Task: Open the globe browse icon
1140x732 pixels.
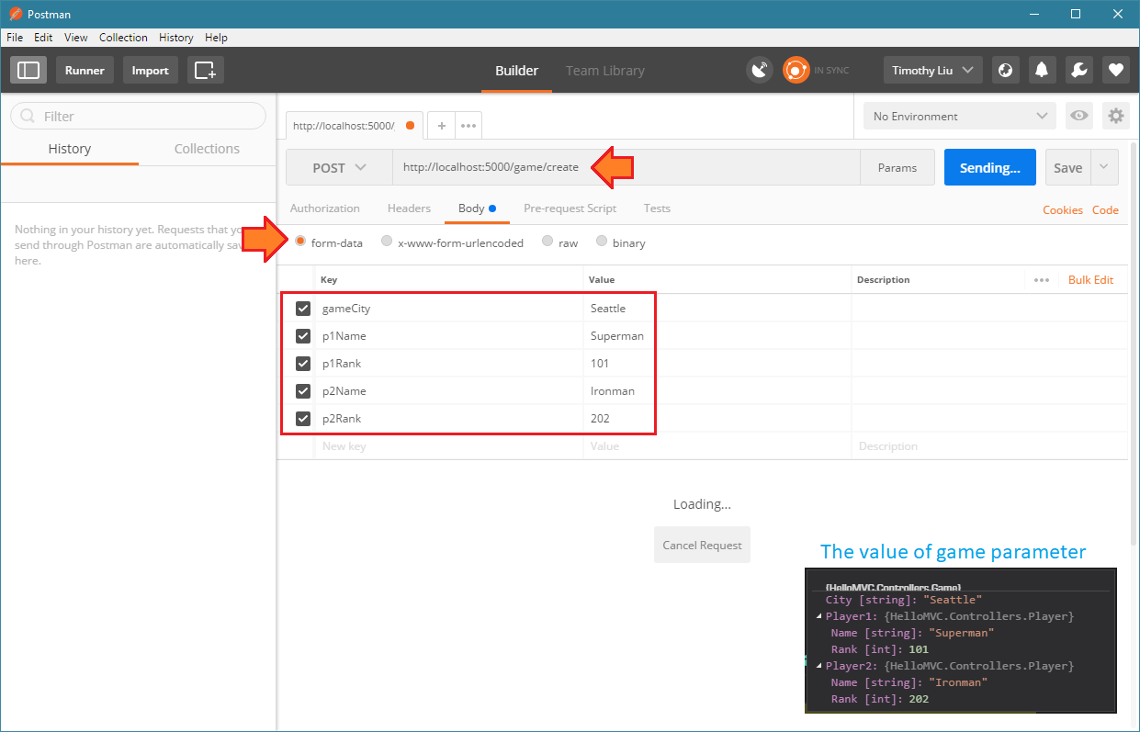Action: (x=1005, y=70)
